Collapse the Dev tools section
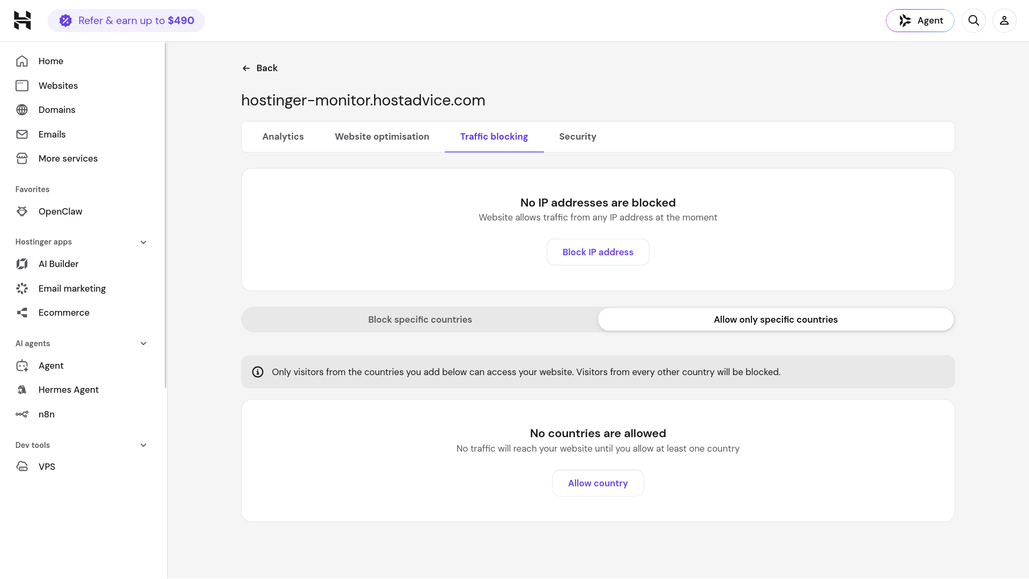 pos(143,445)
